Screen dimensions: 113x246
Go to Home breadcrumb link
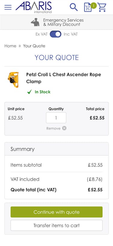(x=10, y=46)
